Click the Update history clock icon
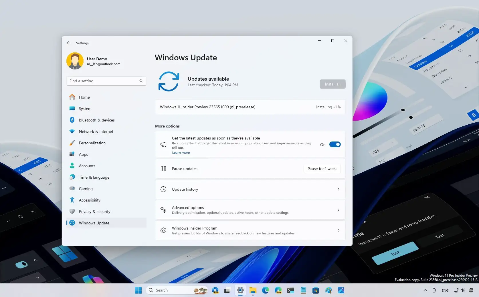This screenshot has width=479, height=297. point(163,189)
